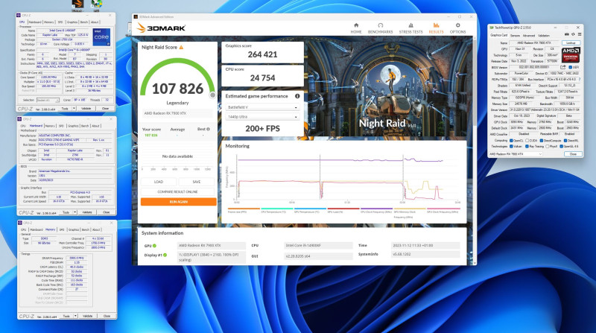Click the score gauge end knob
Viewport: 596px width, 333px height.
[212, 95]
